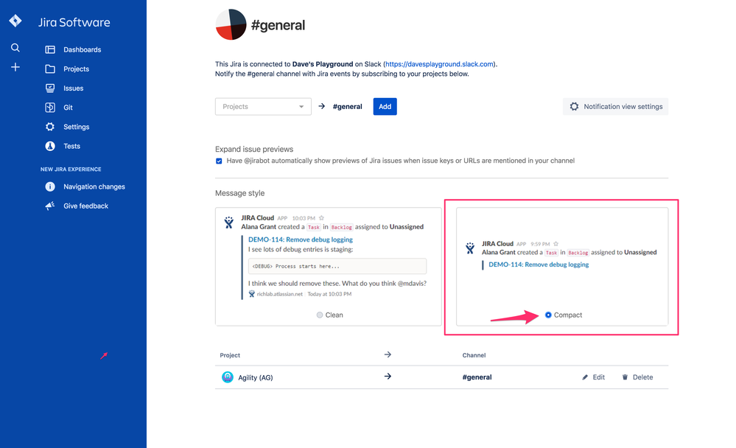Delete the Agility to #general subscription

click(637, 377)
